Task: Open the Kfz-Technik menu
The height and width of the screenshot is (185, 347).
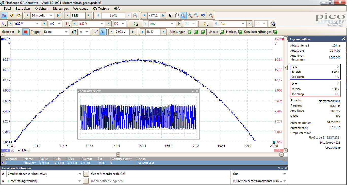Action: [x=101, y=9]
